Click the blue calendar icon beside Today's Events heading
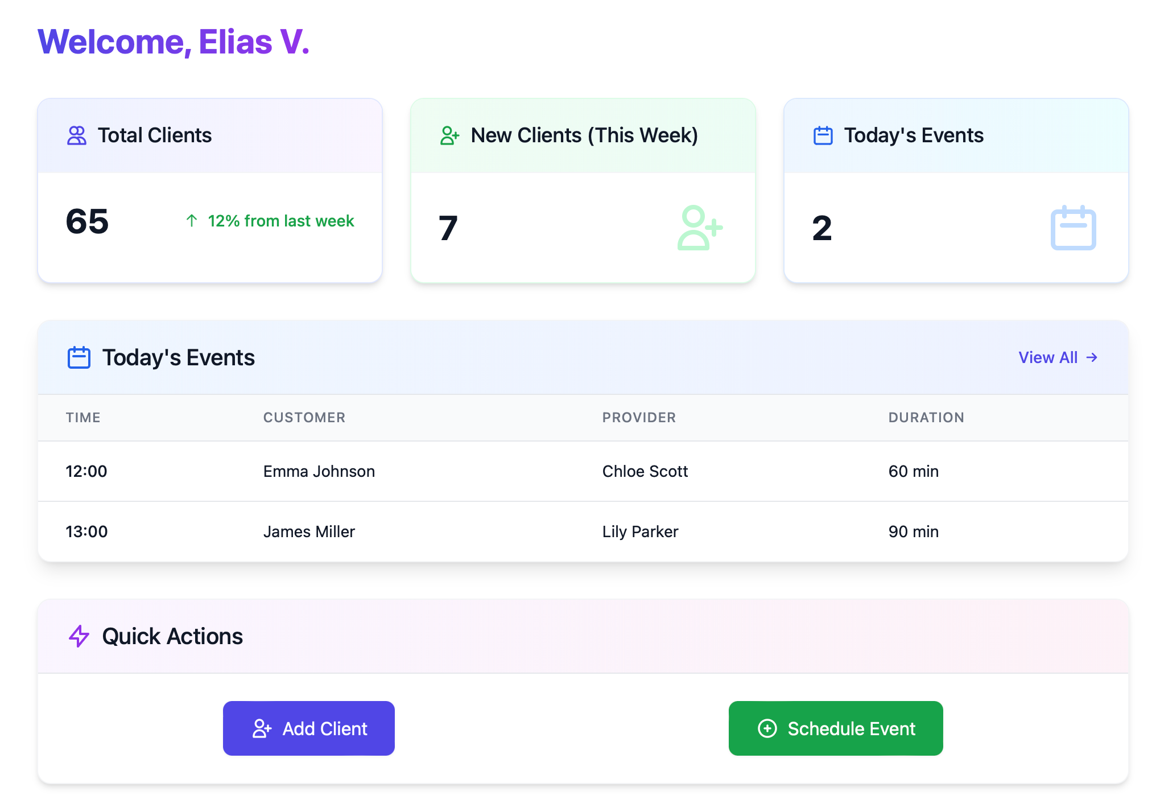 click(x=79, y=357)
